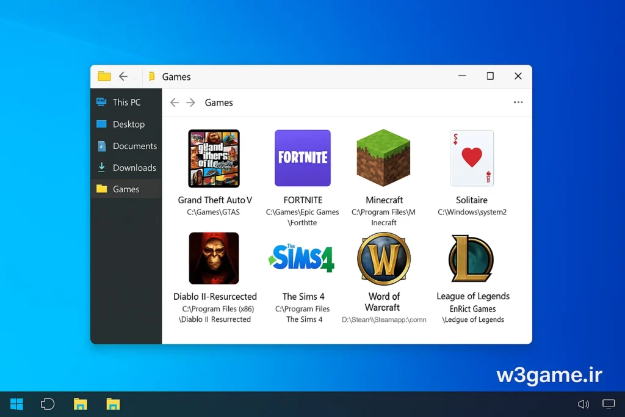Click the Desktop icon in the sidebar
Image resolution: width=625 pixels, height=417 pixels.
tap(102, 124)
